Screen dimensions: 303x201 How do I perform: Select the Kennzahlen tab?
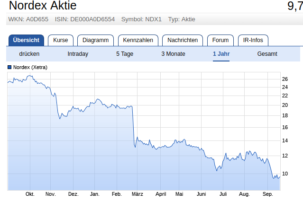coord(138,40)
